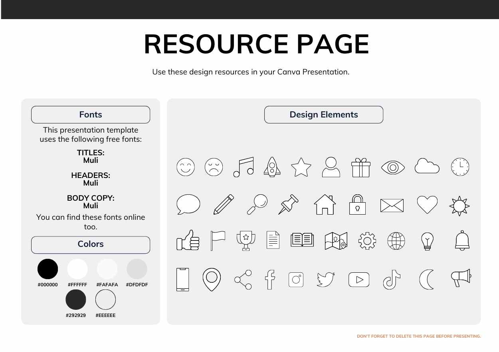Image resolution: width=499 pixels, height=352 pixels.
Task: Select the share nodes icon
Action: tap(243, 280)
